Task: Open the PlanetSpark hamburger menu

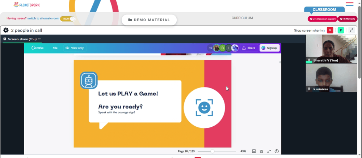Action: click(350, 4)
